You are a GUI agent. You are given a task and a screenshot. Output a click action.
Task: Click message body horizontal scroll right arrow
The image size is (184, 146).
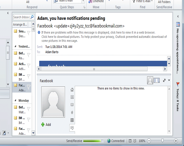pos(165,69)
